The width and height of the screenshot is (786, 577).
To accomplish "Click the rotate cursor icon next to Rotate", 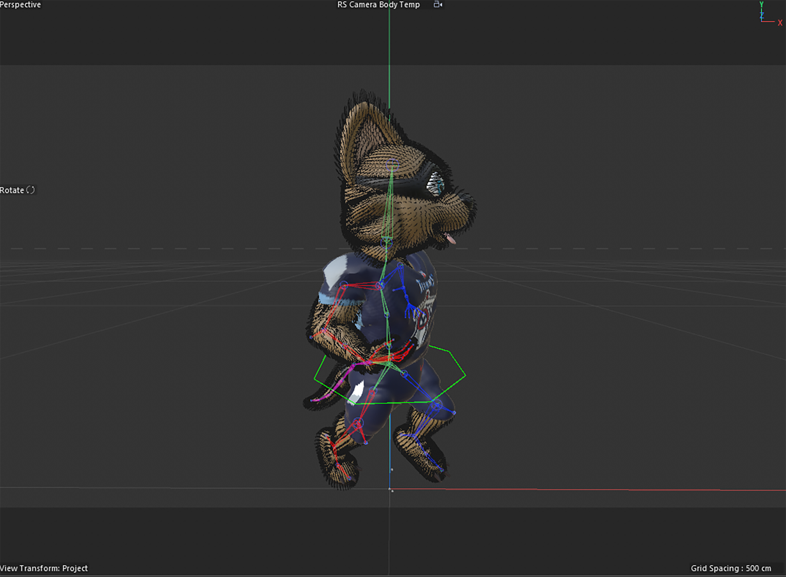I will click(31, 190).
